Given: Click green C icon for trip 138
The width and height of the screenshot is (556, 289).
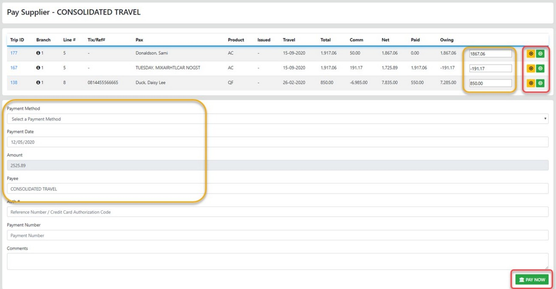Looking at the screenshot, I should [x=540, y=83].
